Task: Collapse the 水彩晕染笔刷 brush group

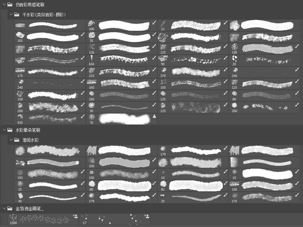Action: tap(4, 130)
